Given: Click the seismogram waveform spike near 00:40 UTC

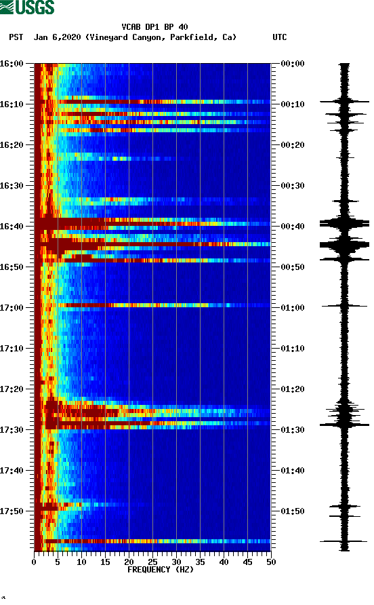Looking at the screenshot, I should tap(344, 223).
